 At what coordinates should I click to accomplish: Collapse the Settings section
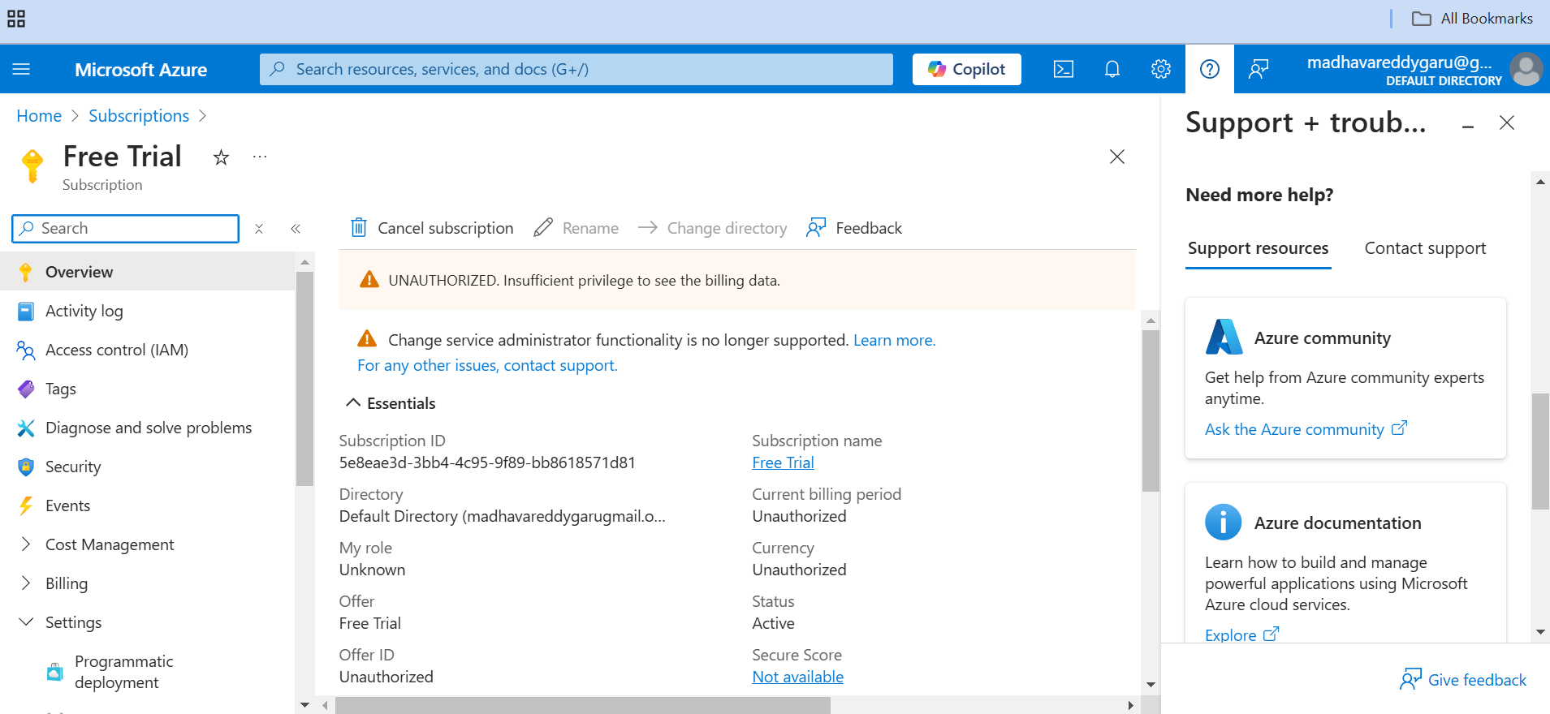[x=147, y=622]
